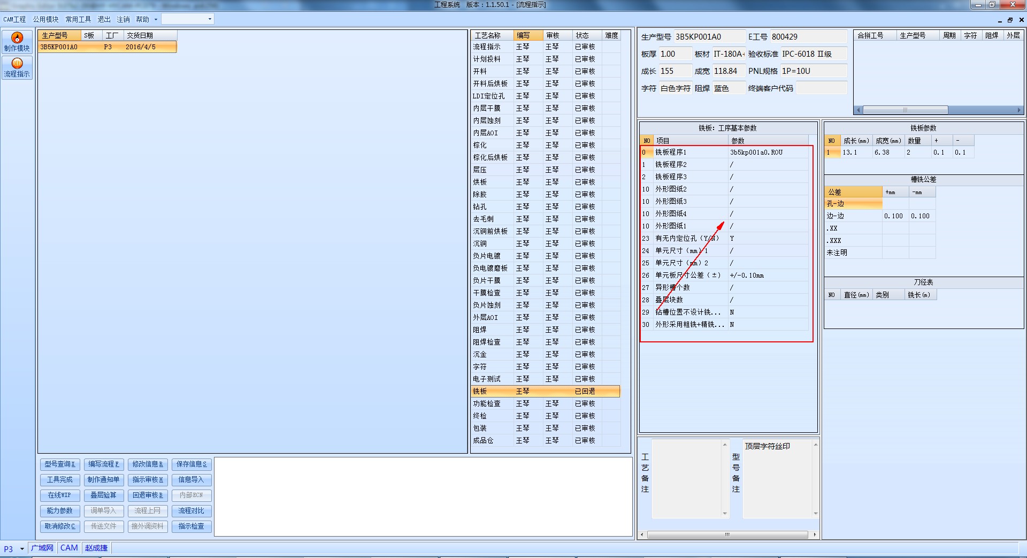Select the 铣板程序1 parameter row
The width and height of the screenshot is (1027, 558).
pyautogui.click(x=725, y=152)
